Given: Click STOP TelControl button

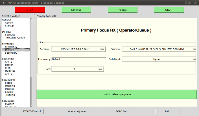Looking at the screenshot, I should (x=32, y=112).
